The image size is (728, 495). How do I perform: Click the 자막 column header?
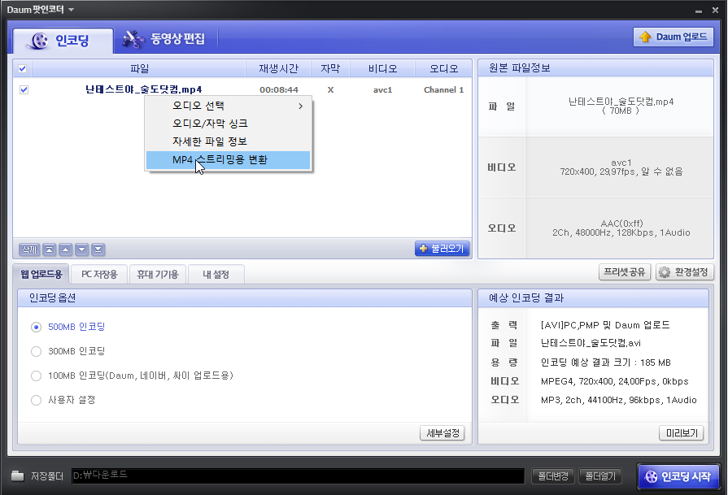[330, 68]
